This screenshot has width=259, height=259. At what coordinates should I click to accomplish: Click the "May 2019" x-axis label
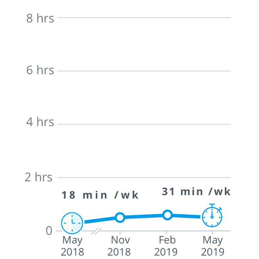tap(212, 246)
